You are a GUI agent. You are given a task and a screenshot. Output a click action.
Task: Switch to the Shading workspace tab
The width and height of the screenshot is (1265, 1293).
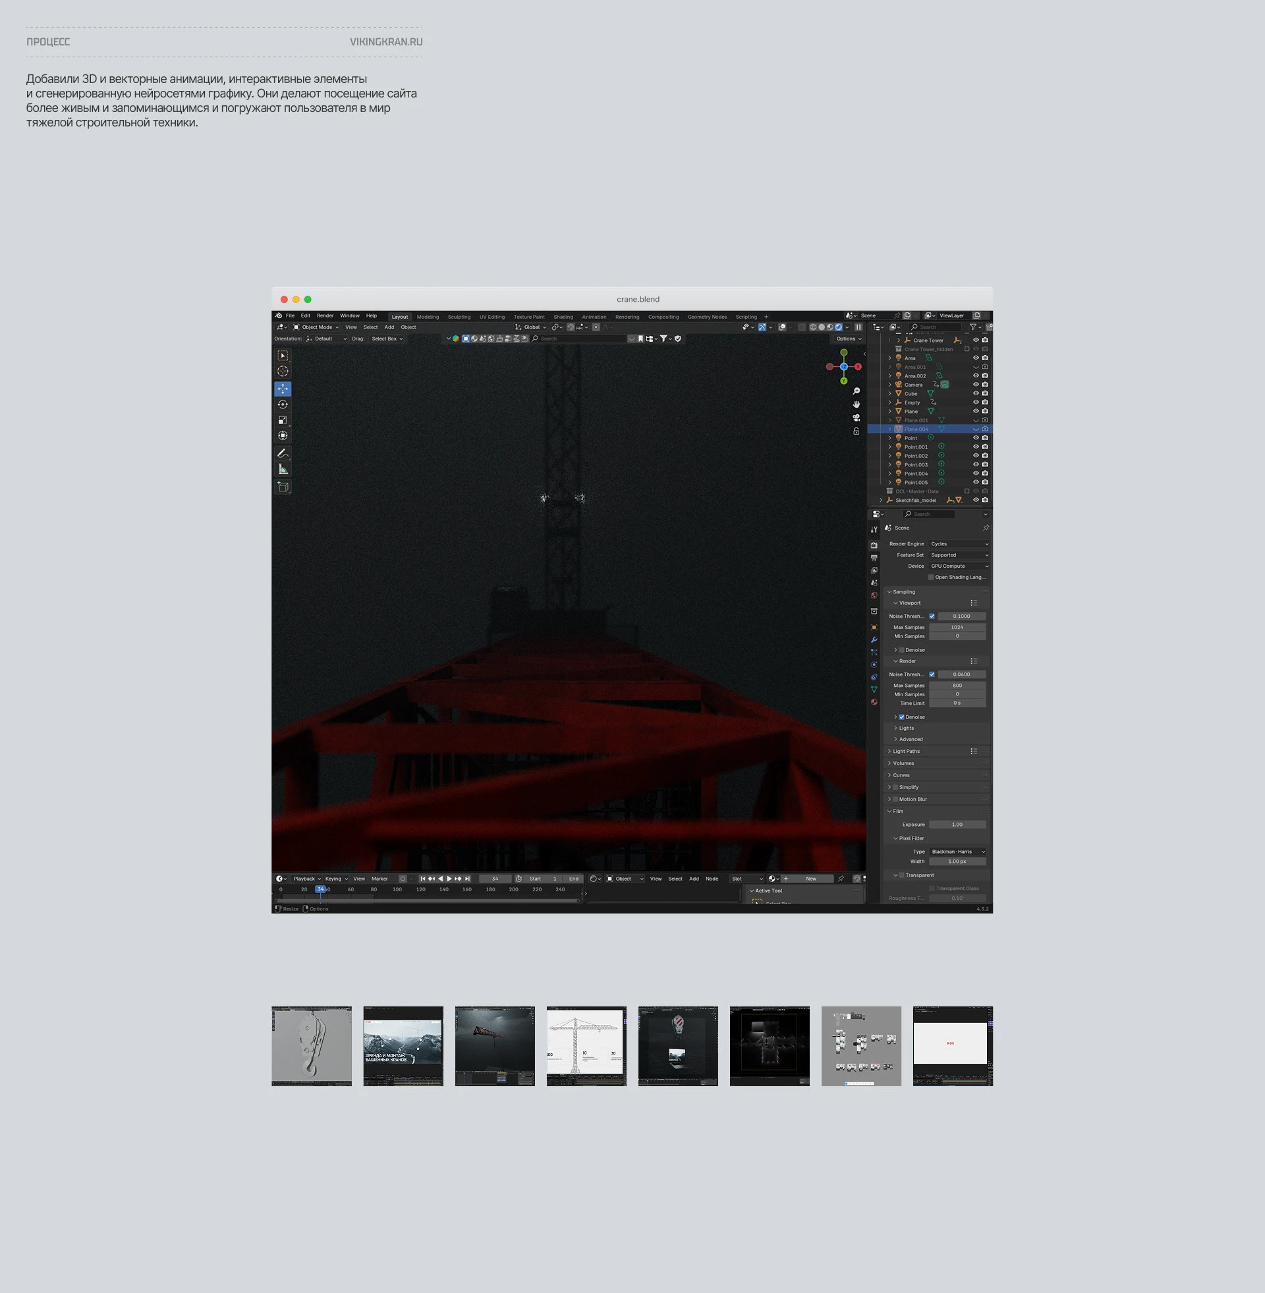pyautogui.click(x=563, y=317)
